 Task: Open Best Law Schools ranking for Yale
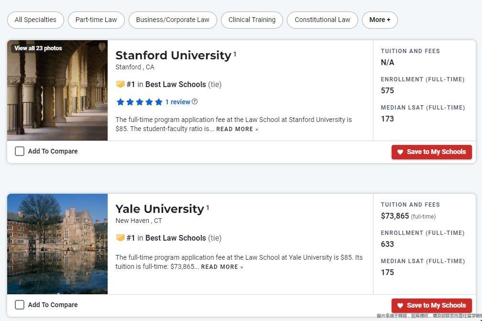point(175,238)
